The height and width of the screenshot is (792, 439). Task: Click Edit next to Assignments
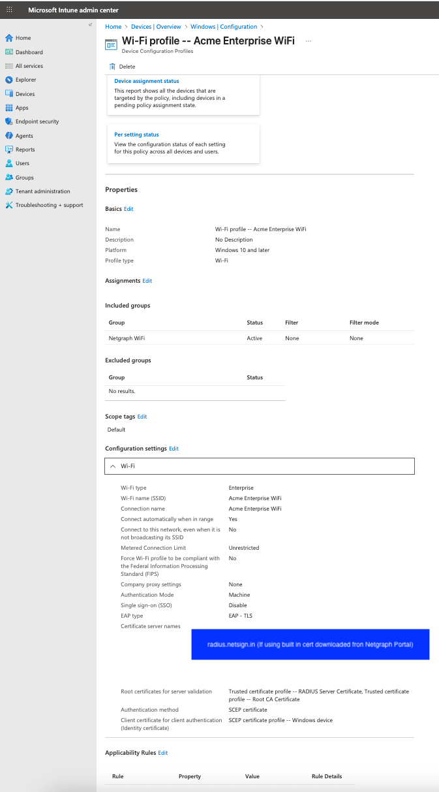click(147, 281)
